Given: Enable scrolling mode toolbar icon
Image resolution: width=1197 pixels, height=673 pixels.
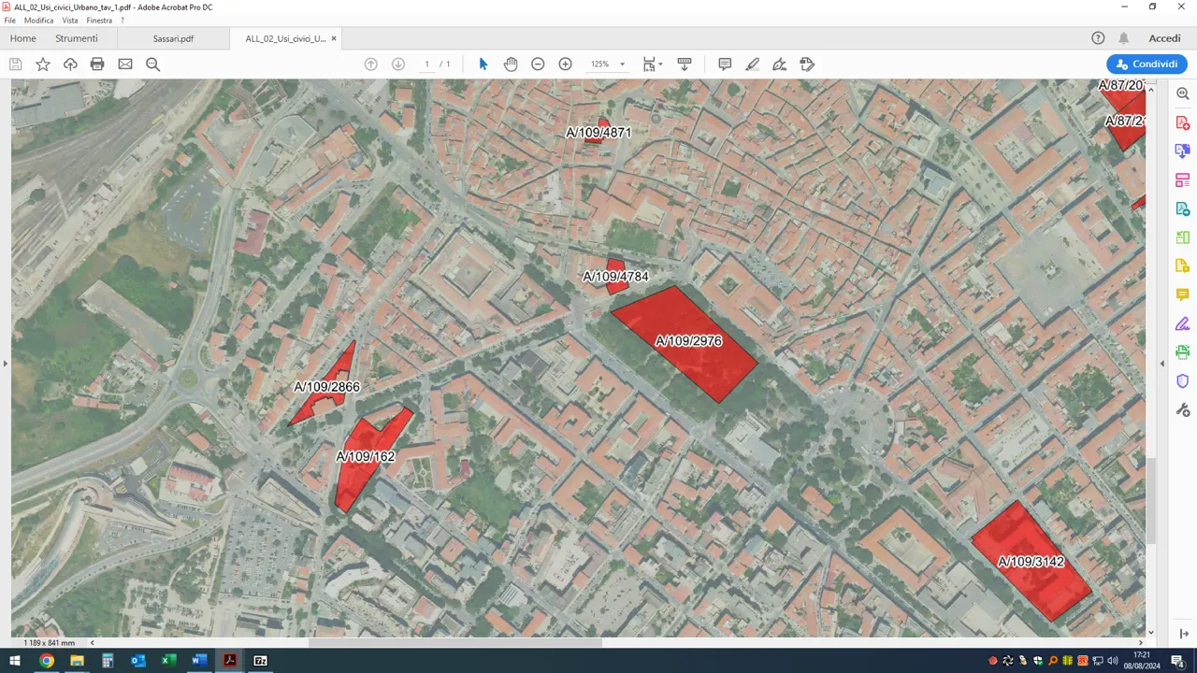Looking at the screenshot, I should (685, 64).
